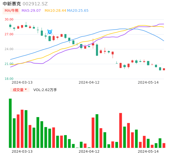This screenshot has height=155, width=176.
Task: Click the VOL:2.62万手 volume readout
Action: [x=45, y=90]
